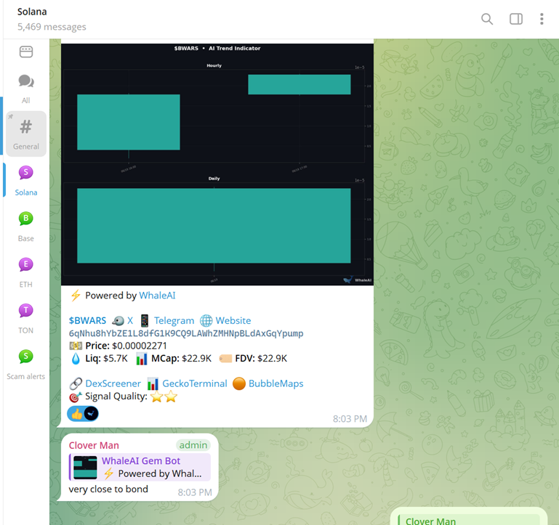559x525 pixels.
Task: Click the admin badge on Clover Man's message
Action: (x=193, y=445)
